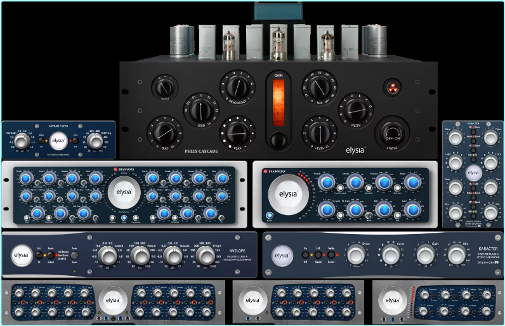
Task: Toggle the Turbo Boost button on horizontal Karacter
Action: pyautogui.click(x=331, y=255)
